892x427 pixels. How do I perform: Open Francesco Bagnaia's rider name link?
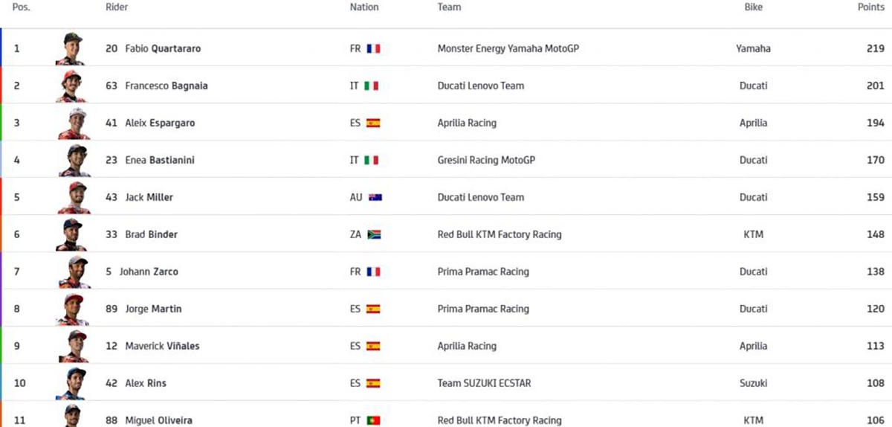pyautogui.click(x=166, y=86)
